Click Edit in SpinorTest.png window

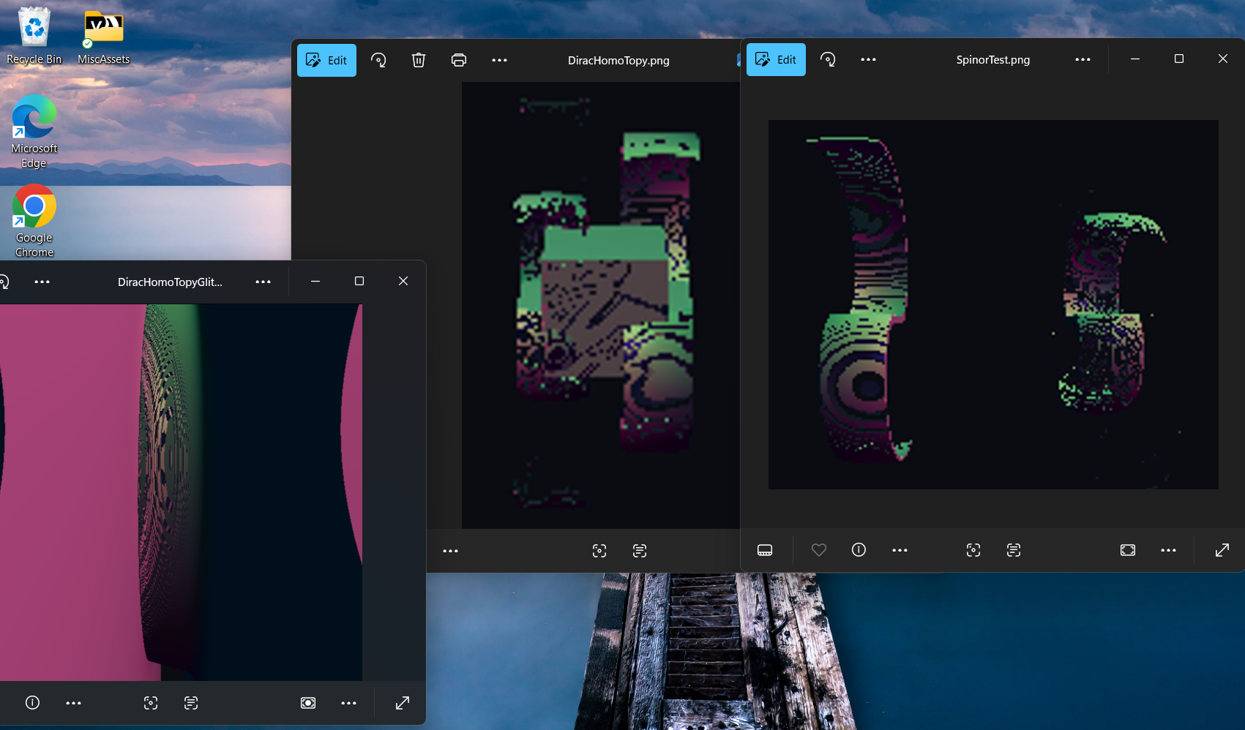point(776,59)
